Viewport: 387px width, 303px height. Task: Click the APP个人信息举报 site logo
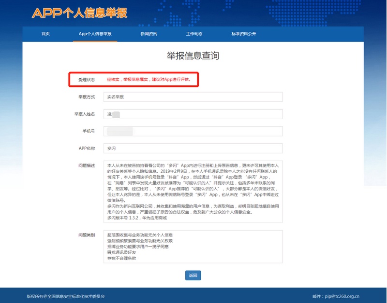point(79,13)
